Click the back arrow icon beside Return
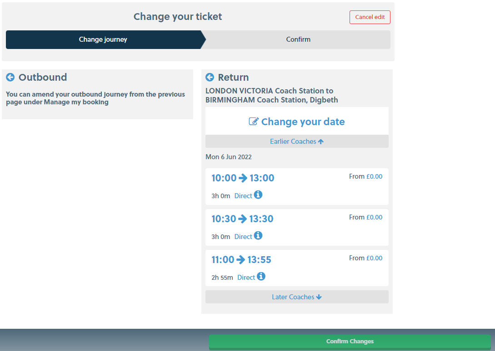 [x=210, y=77]
